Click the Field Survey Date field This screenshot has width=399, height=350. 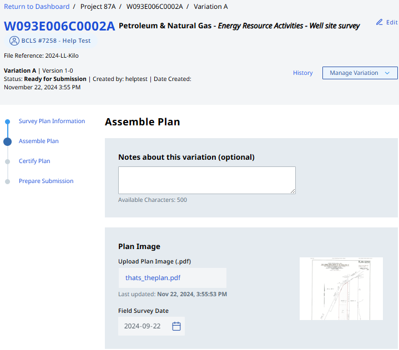[143, 326]
